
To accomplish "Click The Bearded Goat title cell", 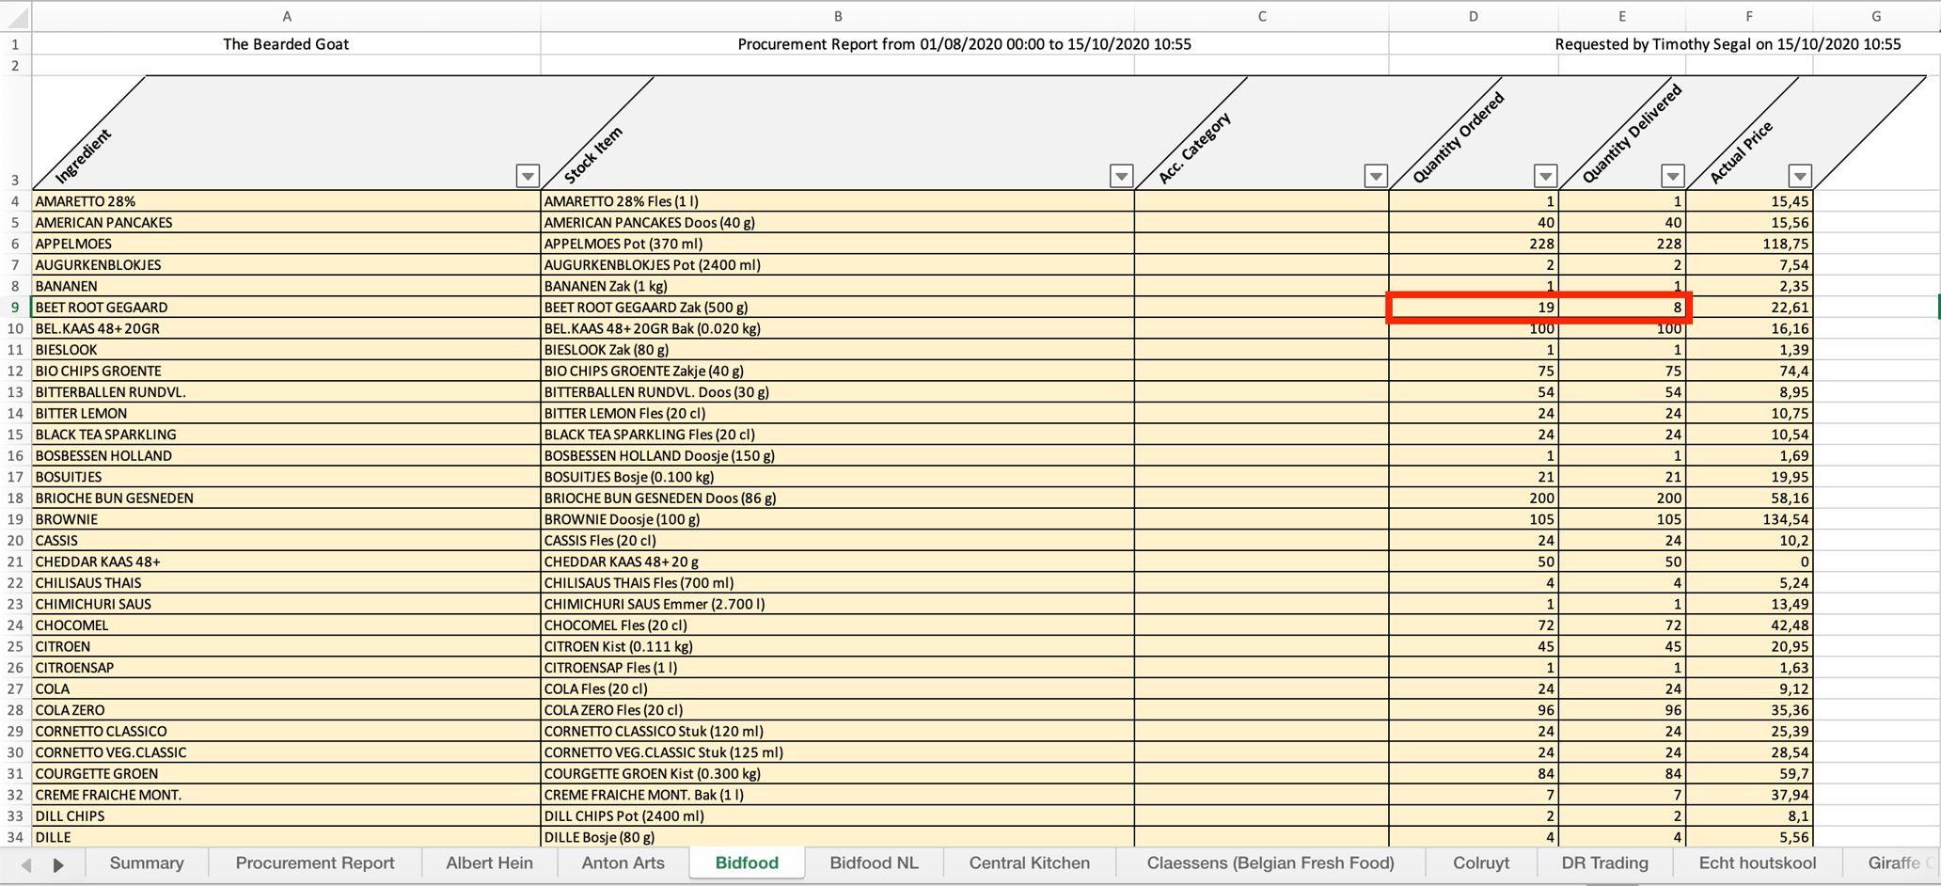I will coord(286,44).
